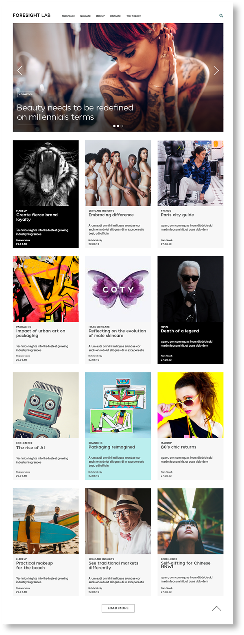The image size is (244, 635).
Task: Open the Haircare navigation item
Action: click(x=115, y=16)
